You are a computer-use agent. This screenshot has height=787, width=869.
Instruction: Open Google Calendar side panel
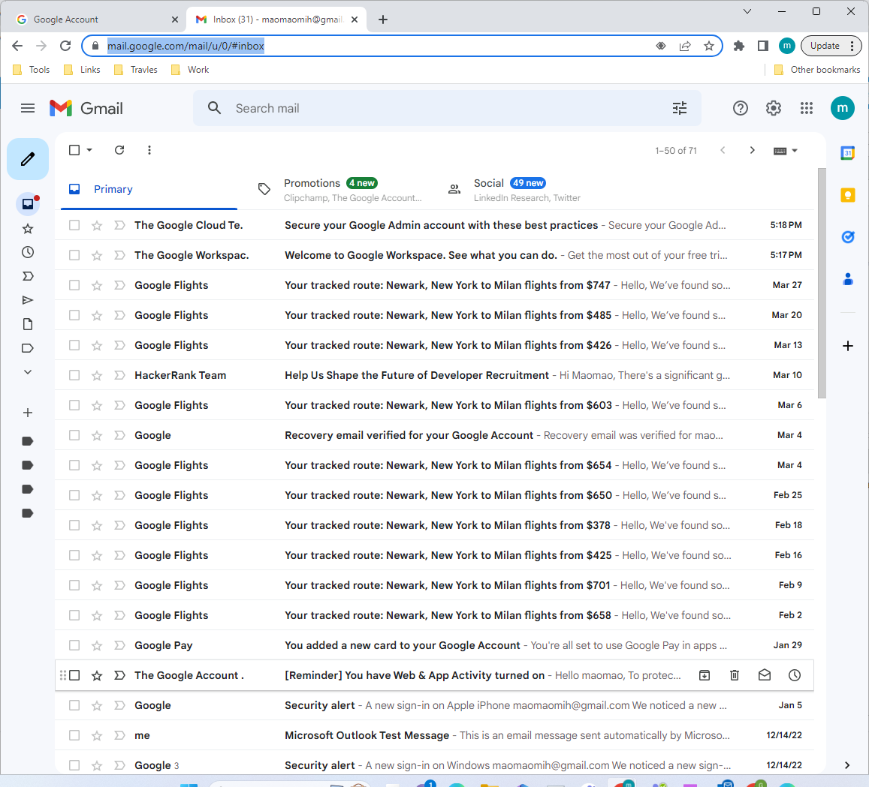coord(847,153)
